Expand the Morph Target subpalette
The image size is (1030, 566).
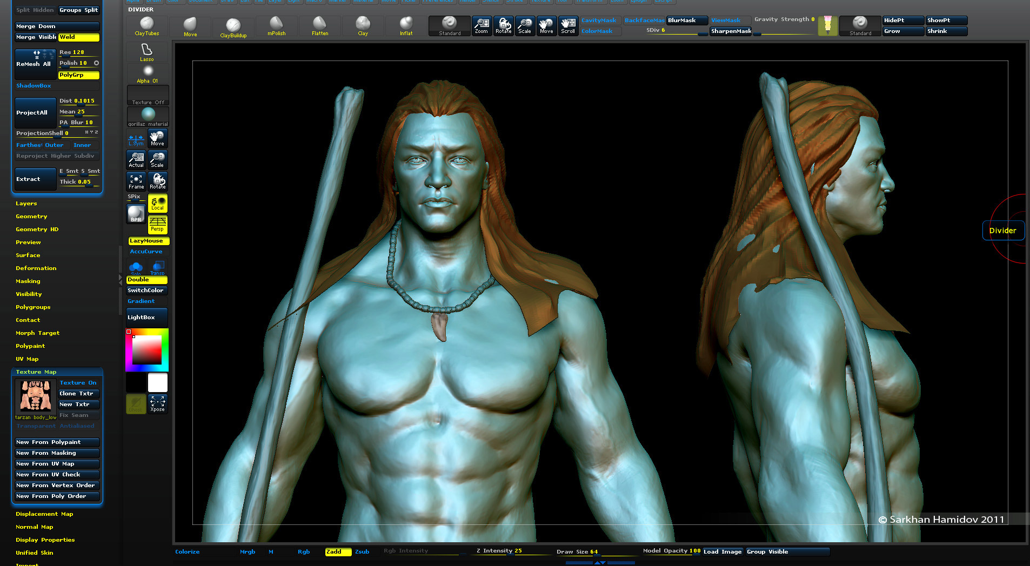coord(37,333)
